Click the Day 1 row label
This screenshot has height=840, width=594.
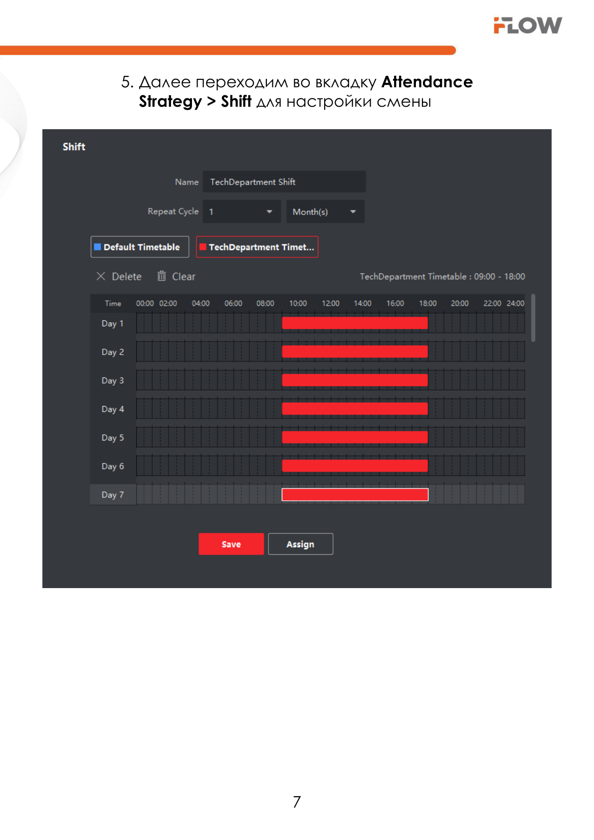click(113, 323)
